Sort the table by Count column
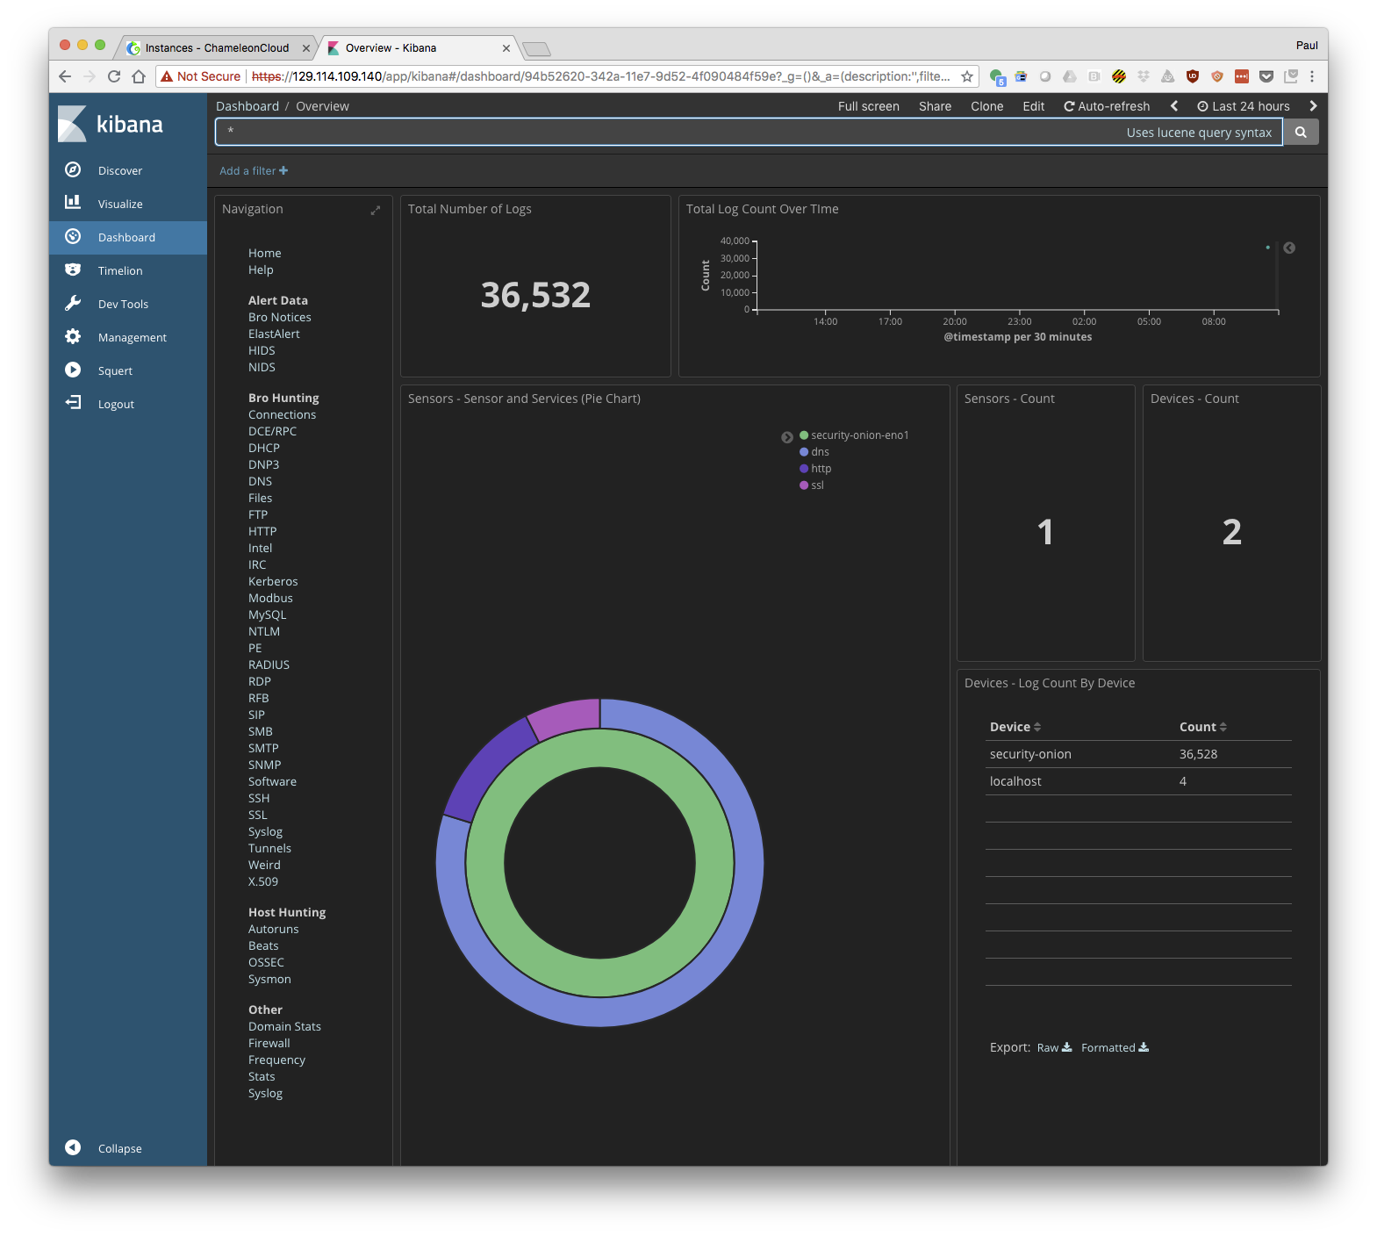The height and width of the screenshot is (1236, 1377). click(1203, 727)
